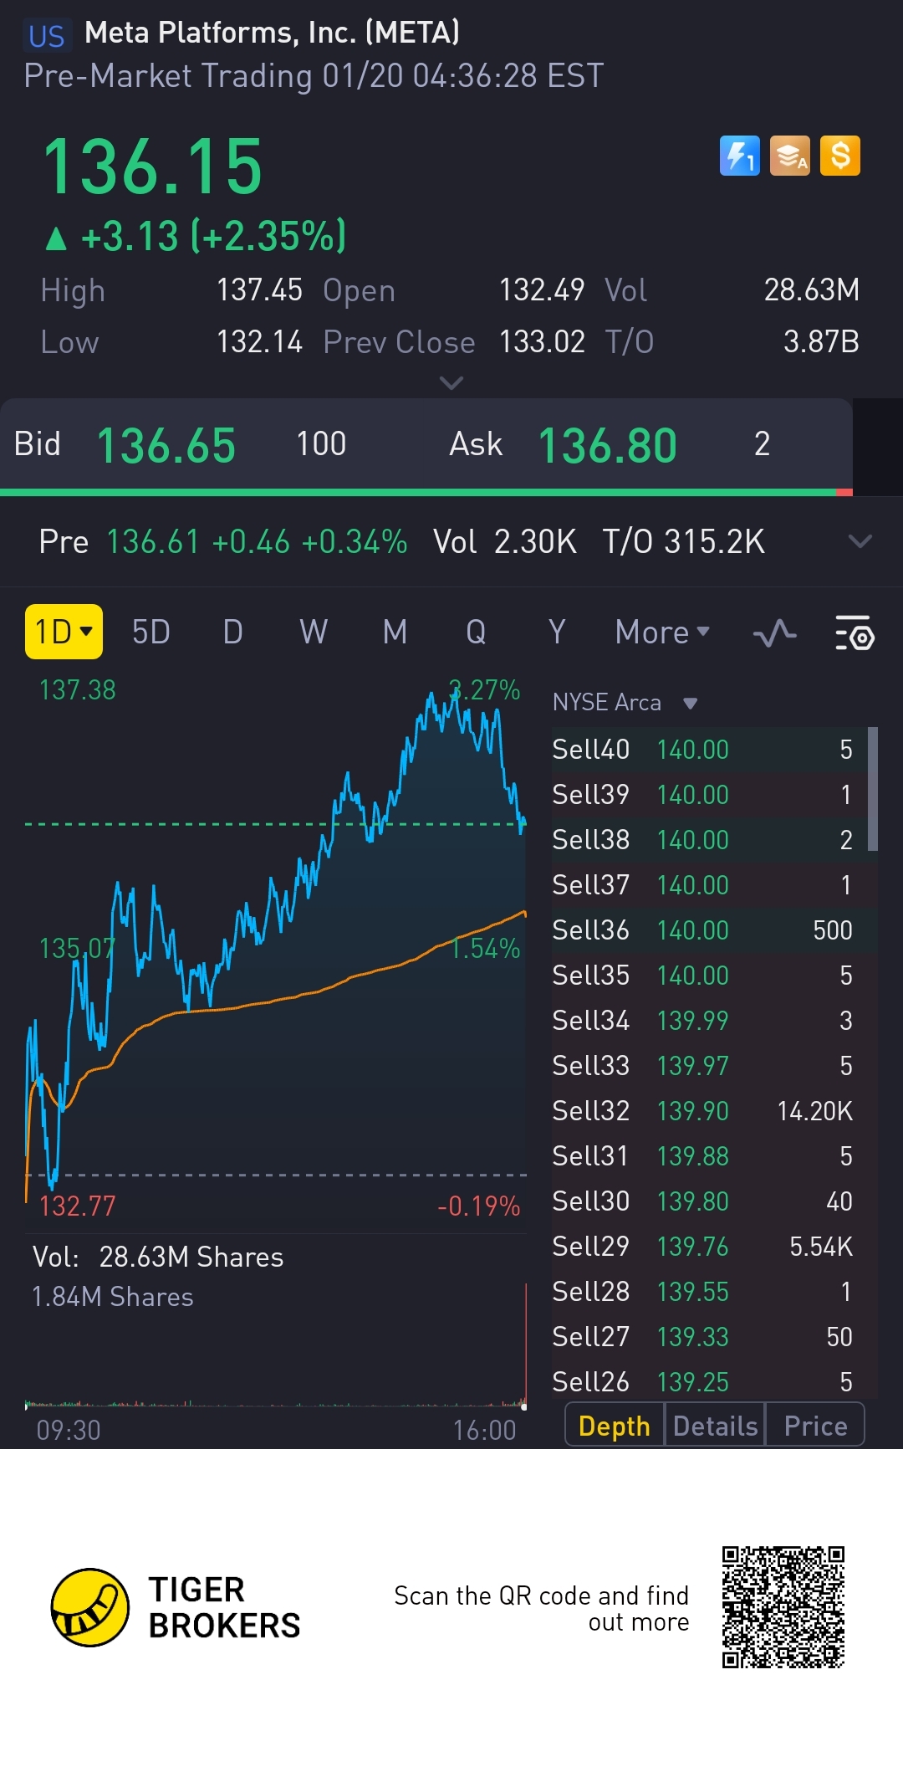Open the chart indicator waveform icon
This screenshot has width=903, height=1767.
774,633
